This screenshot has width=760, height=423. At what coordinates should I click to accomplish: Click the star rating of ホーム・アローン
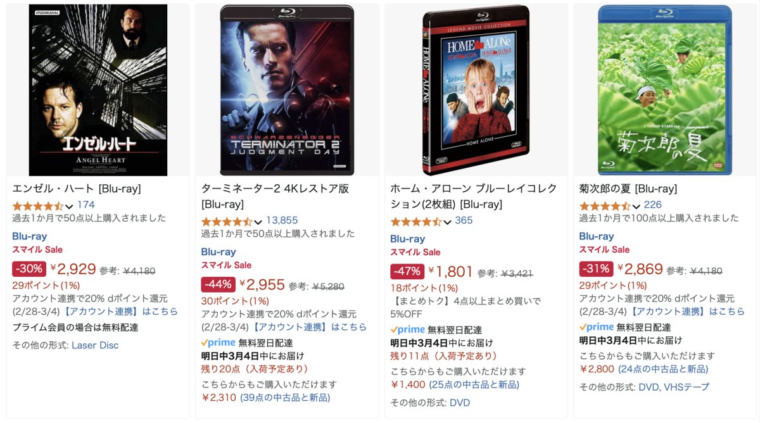416,222
